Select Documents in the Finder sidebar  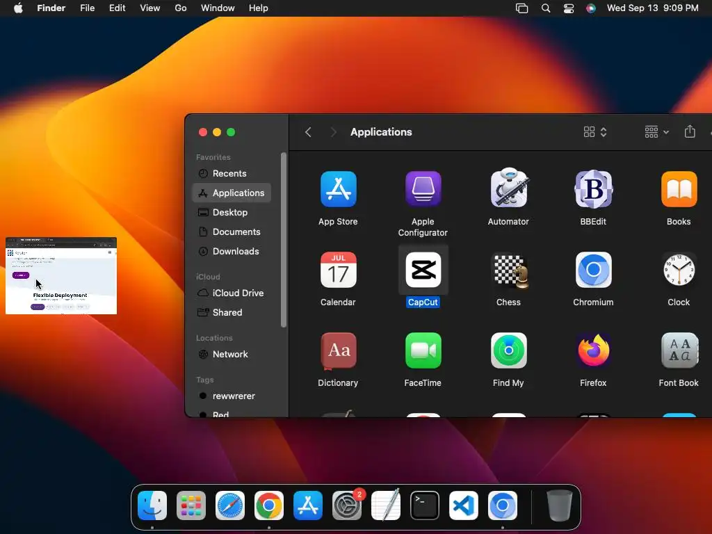click(232, 232)
